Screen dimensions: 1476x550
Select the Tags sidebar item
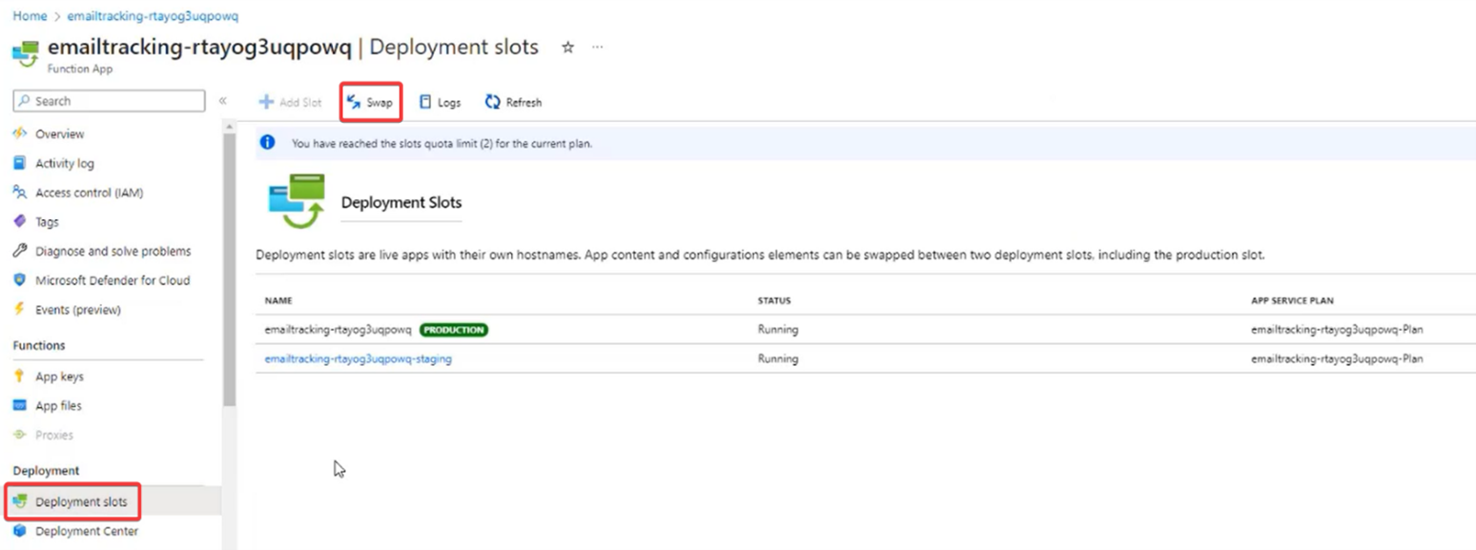tap(47, 221)
